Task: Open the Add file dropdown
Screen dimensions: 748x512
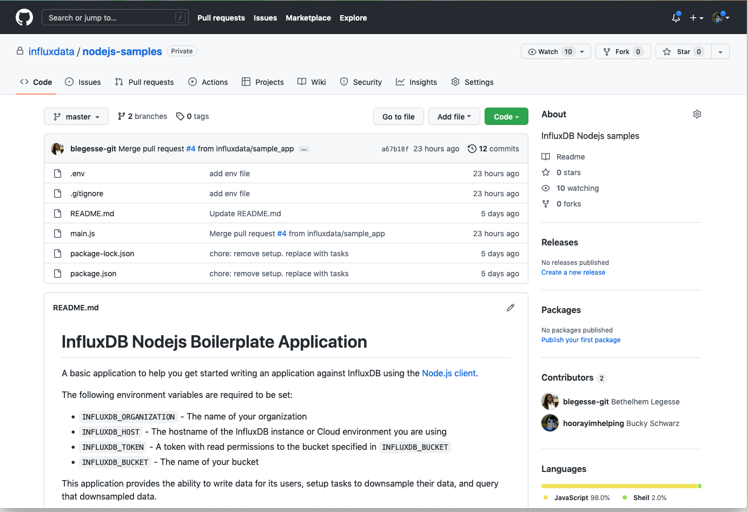Action: [x=454, y=116]
